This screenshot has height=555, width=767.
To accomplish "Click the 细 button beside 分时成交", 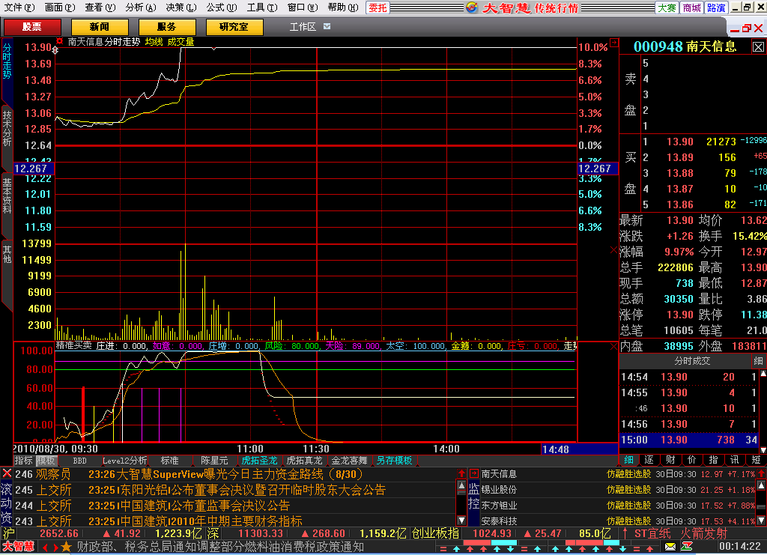I will 758,361.
